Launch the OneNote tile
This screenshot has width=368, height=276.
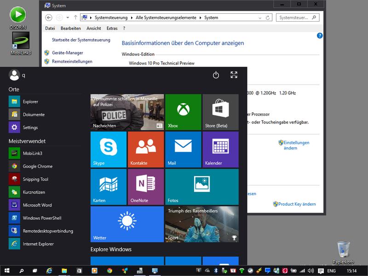point(146,187)
